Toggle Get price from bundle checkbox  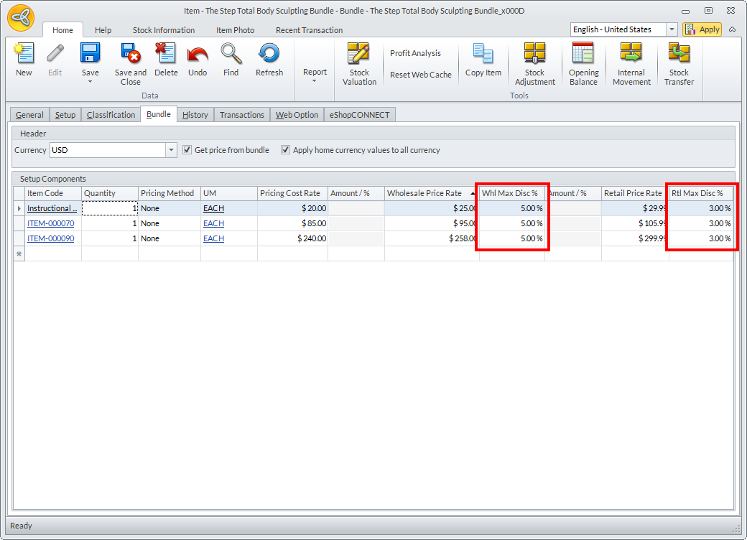pyautogui.click(x=187, y=150)
